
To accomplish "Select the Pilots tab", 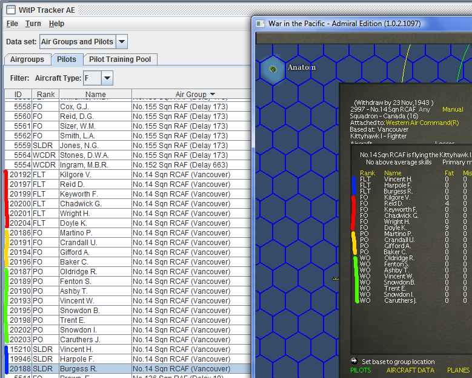I will tap(67, 59).
